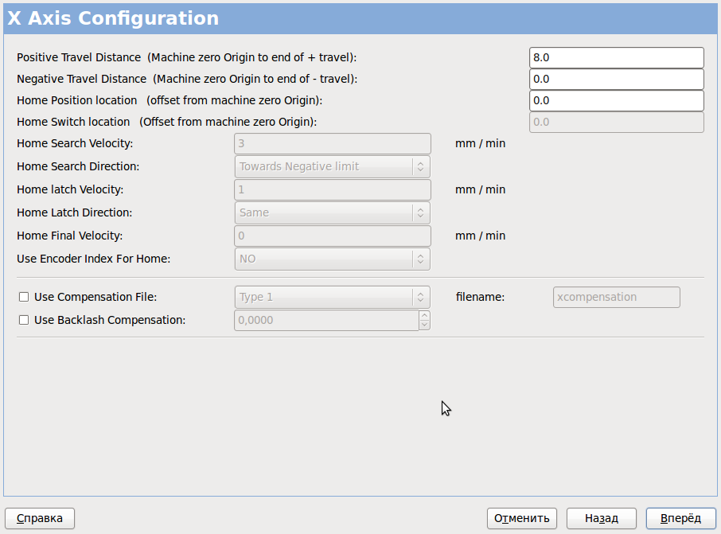
Task: Check the Use Compensation File checkbox
Action: (x=24, y=297)
